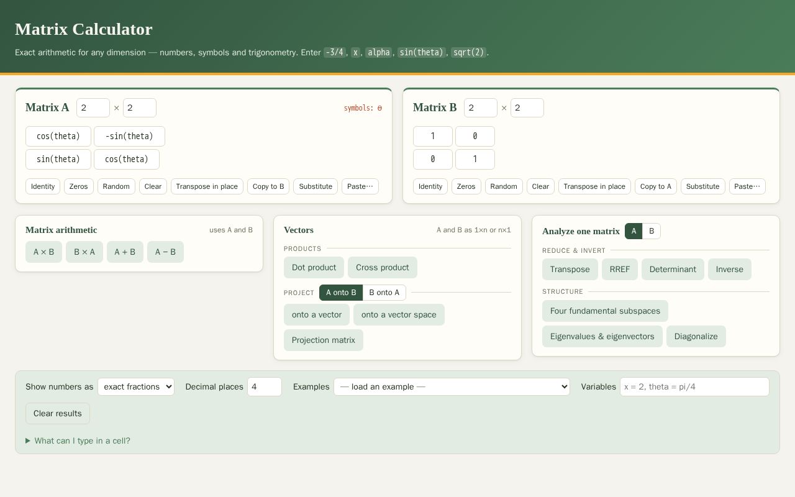Compute A × B product

(43, 252)
